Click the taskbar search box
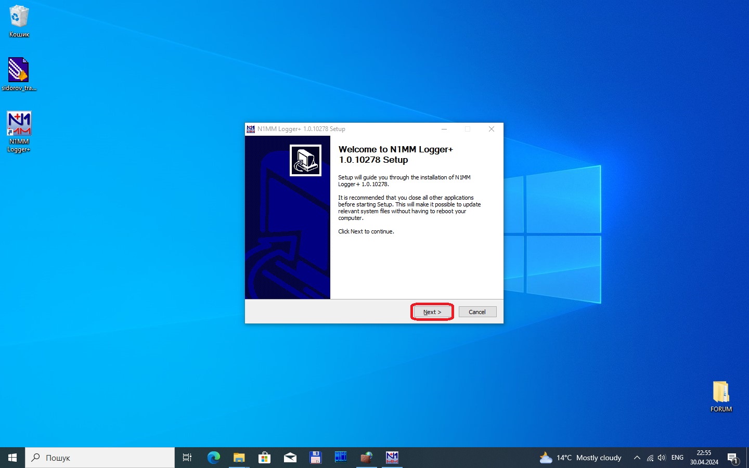This screenshot has width=749, height=468. [x=100, y=458]
